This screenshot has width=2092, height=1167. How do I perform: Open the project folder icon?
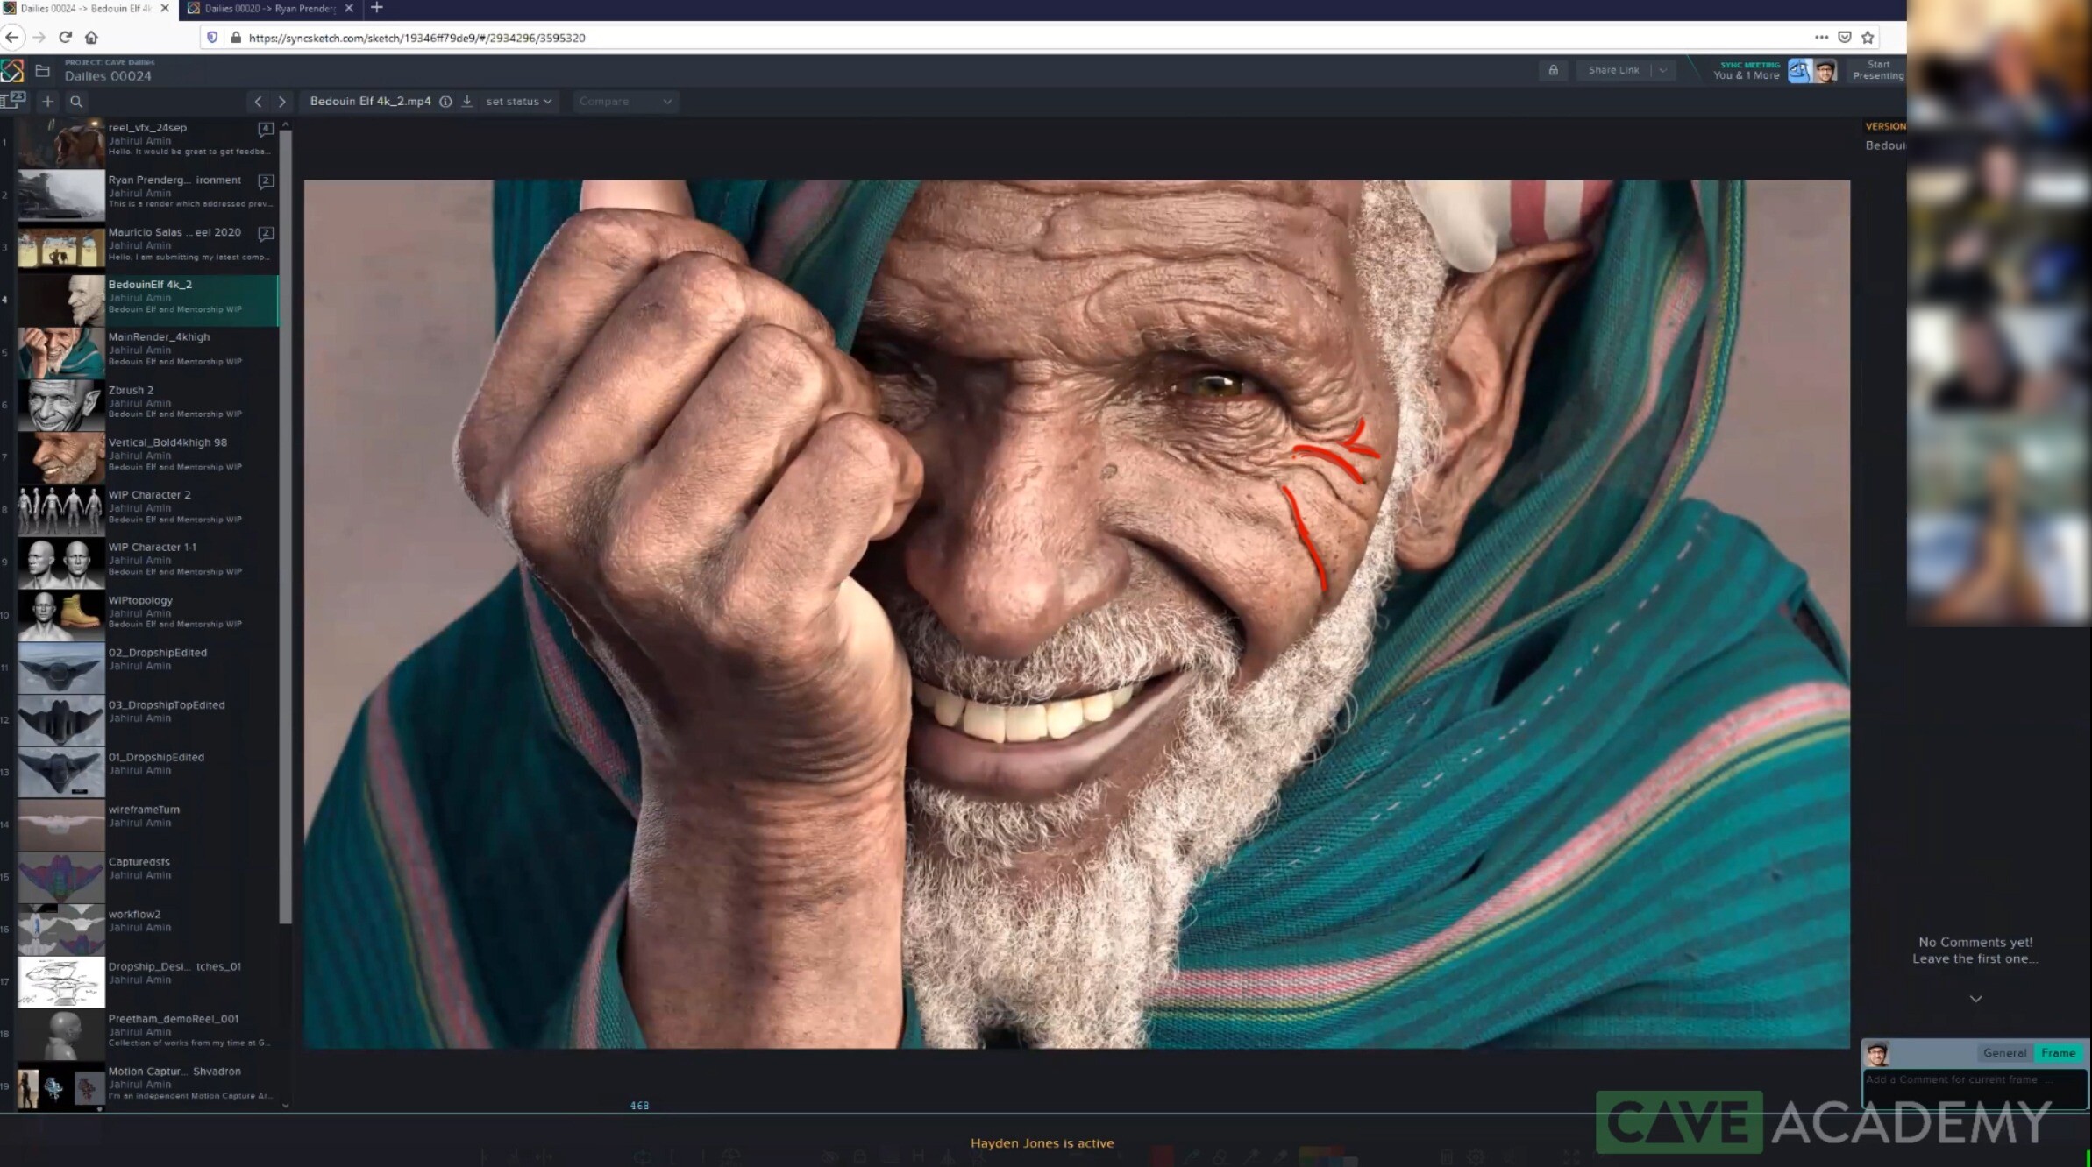[x=42, y=71]
